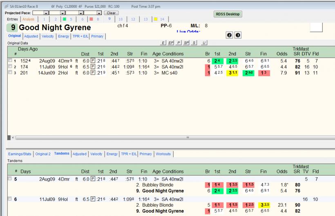Select horse tab number 10
The height and width of the screenshot is (216, 335).
(x=121, y=19)
